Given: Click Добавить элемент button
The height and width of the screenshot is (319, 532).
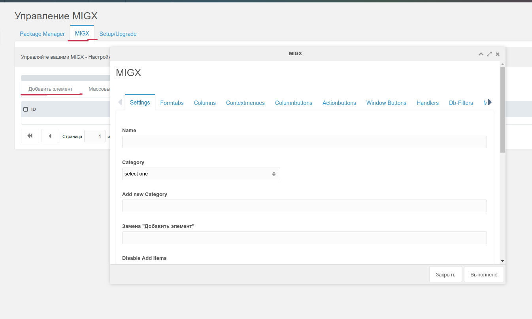Looking at the screenshot, I should 51,89.
